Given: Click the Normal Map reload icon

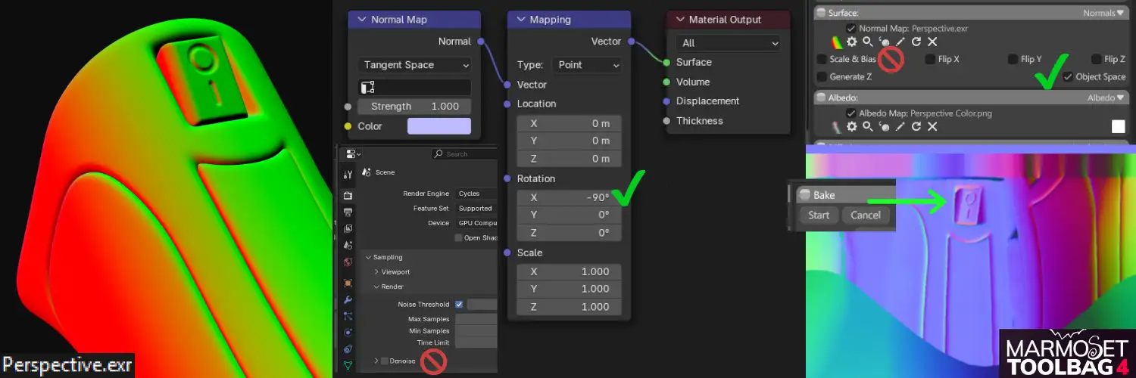Looking at the screenshot, I should click(x=916, y=42).
